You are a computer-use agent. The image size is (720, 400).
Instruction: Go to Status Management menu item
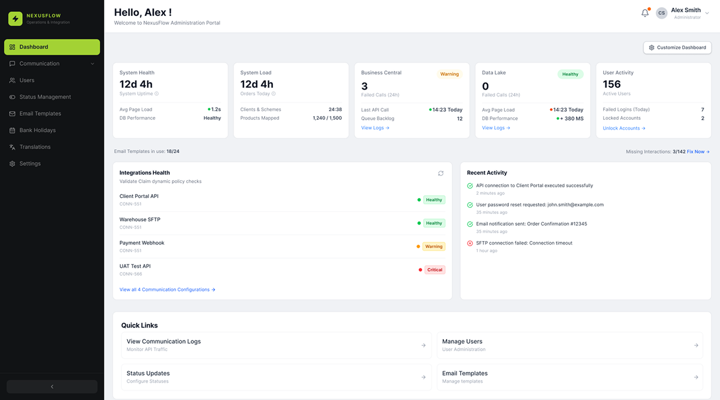[52, 97]
